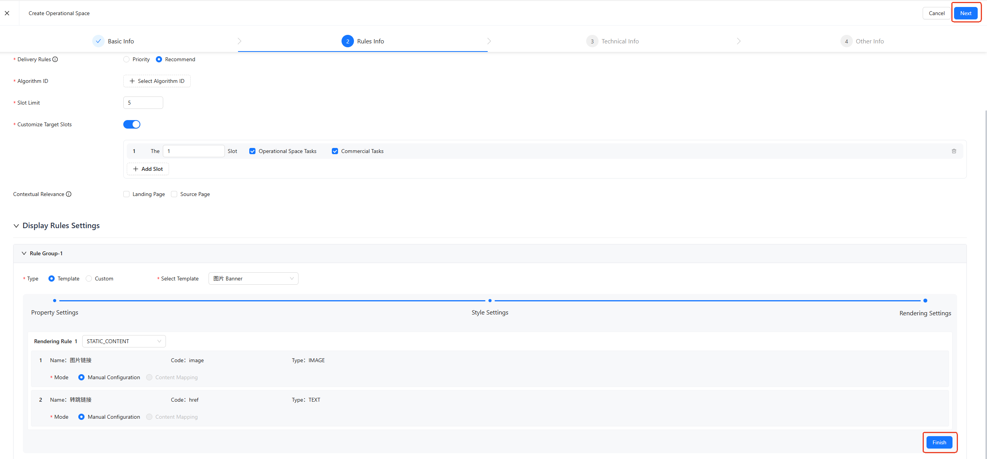Click the Other Info step number icon
Viewport: 987px width, 459px height.
(846, 41)
